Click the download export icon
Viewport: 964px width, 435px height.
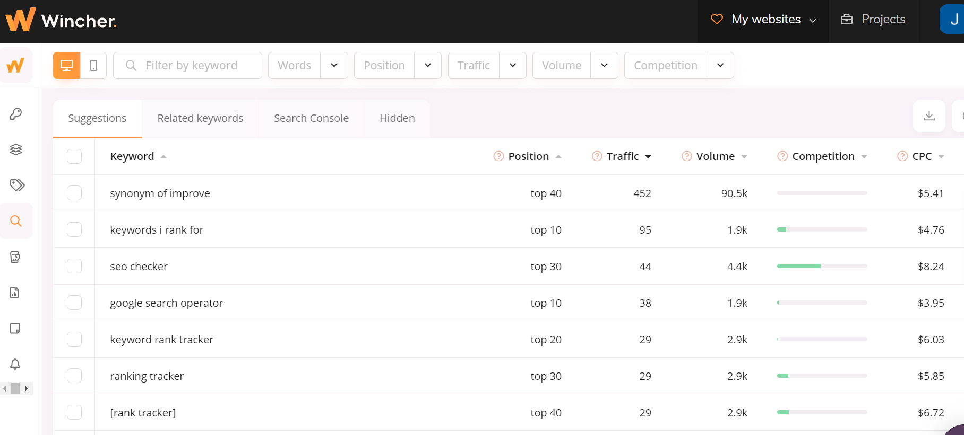pyautogui.click(x=928, y=116)
